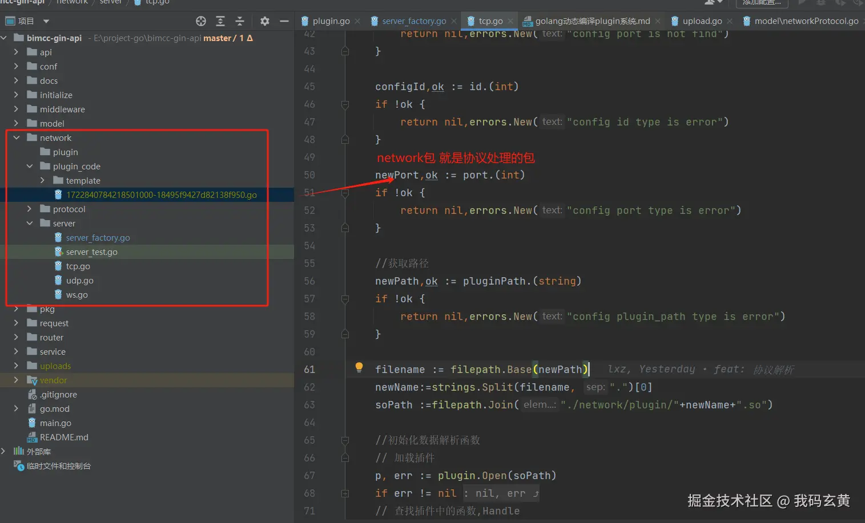Expand folded code block at line 68
Viewport: 865px width, 523px height.
tap(345, 493)
